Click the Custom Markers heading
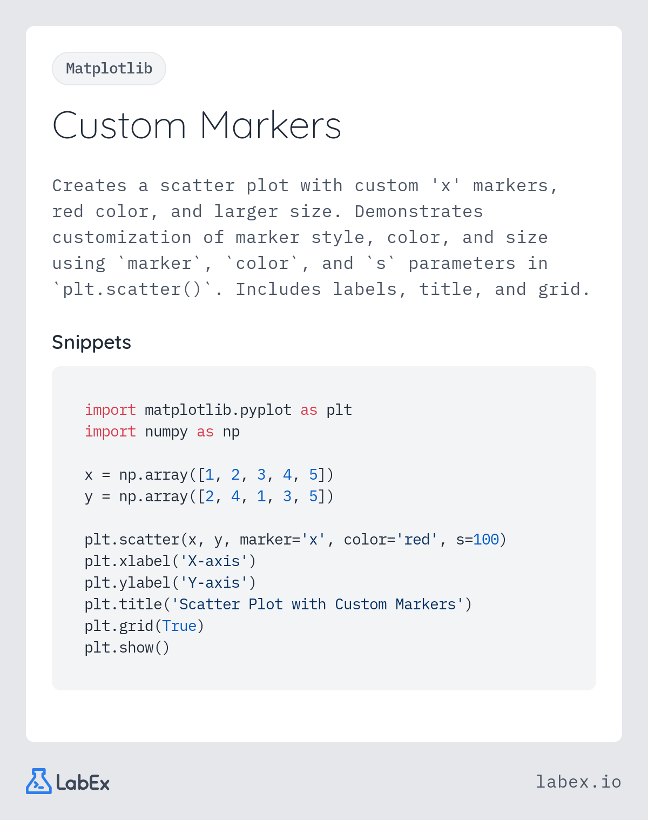Screen dimensions: 648x820 click(x=197, y=125)
